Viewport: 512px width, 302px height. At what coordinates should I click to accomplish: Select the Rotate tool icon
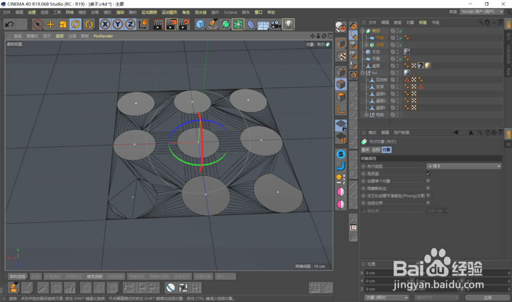75,25
